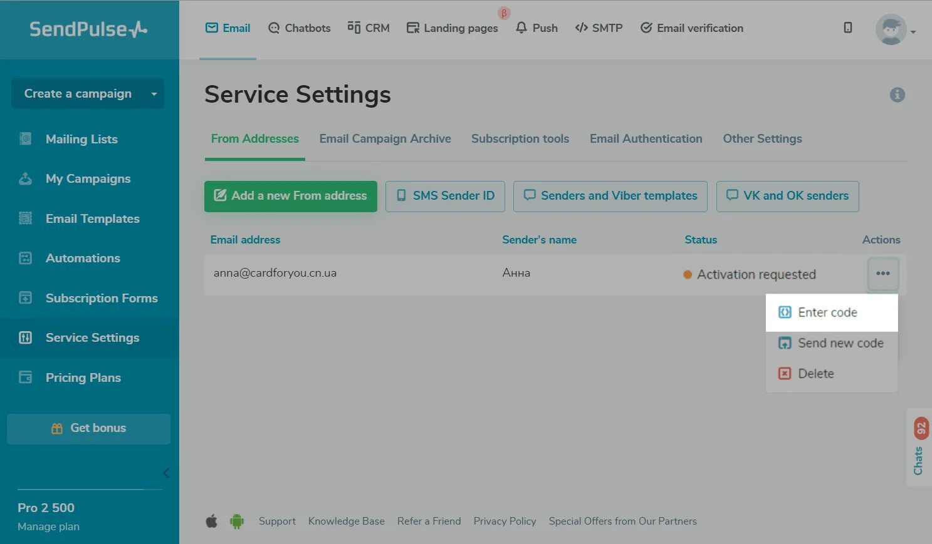Collapse the sidebar with the chevron
932x544 pixels.
[x=166, y=473]
